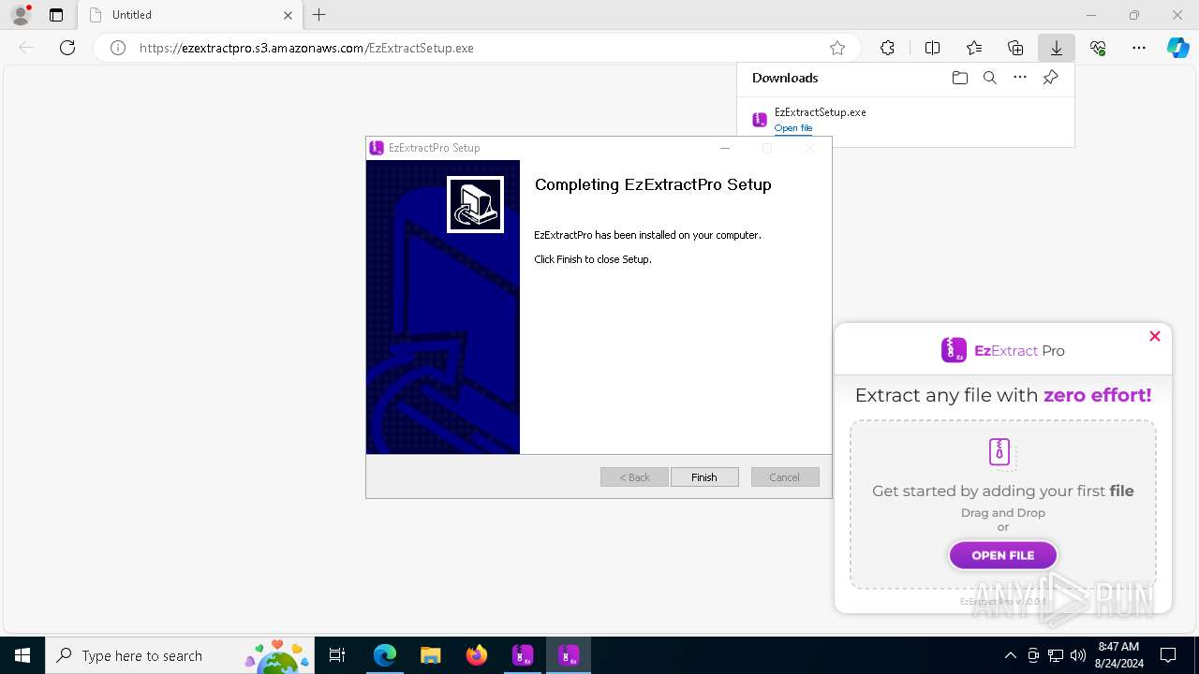Click the EzExtractSetup.exe file icon in Downloads
The image size is (1199, 674).
pos(760,120)
